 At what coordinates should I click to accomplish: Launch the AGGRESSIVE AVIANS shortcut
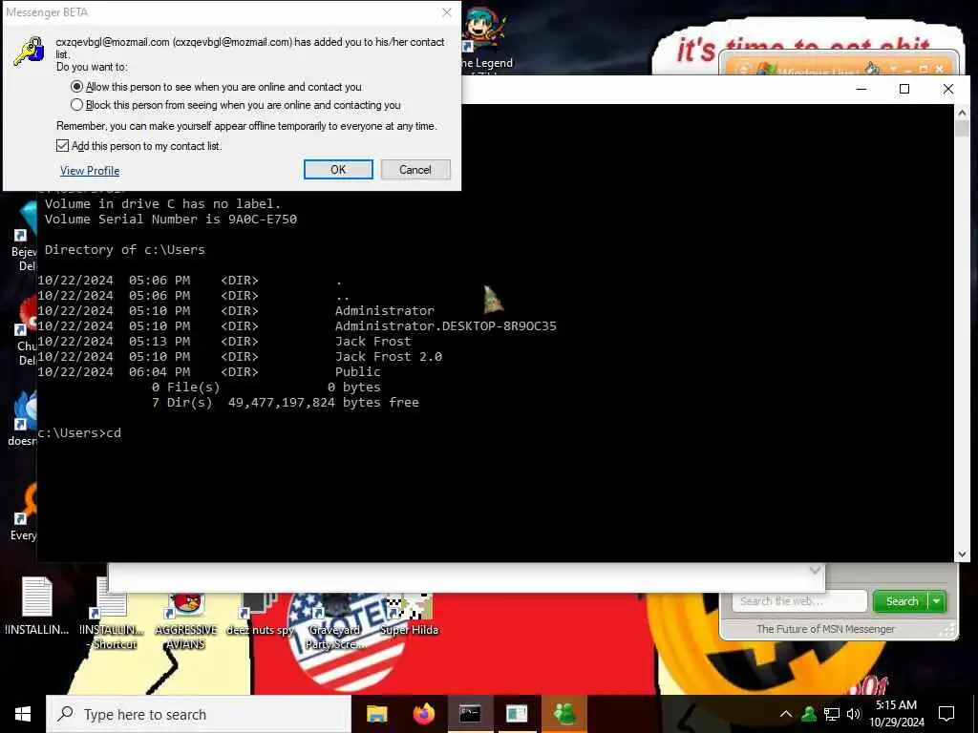pos(186,621)
